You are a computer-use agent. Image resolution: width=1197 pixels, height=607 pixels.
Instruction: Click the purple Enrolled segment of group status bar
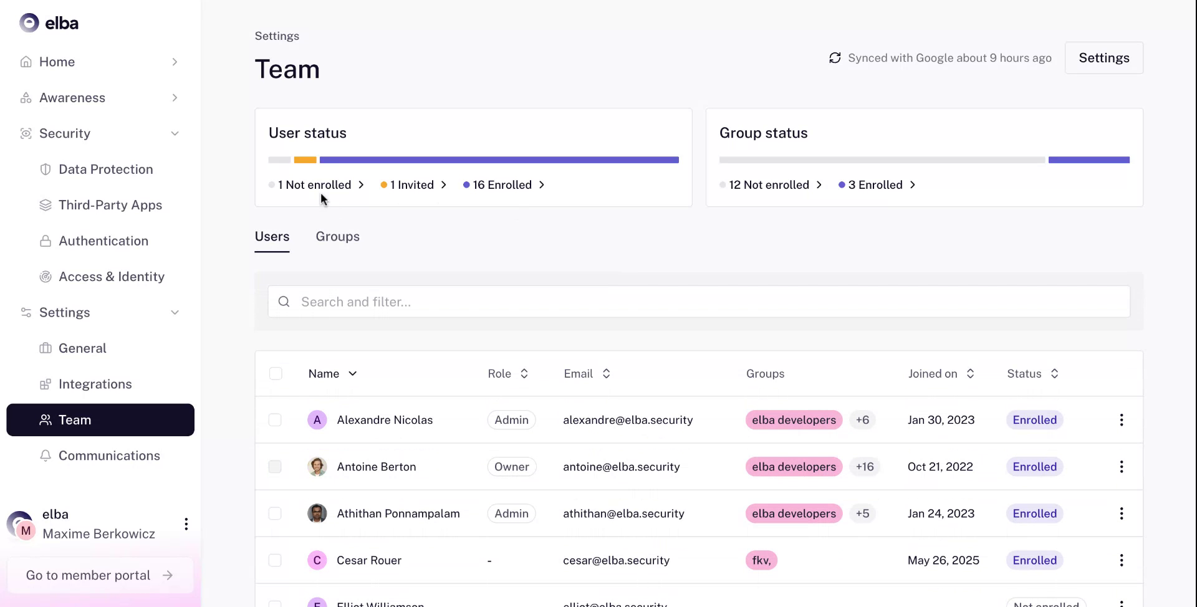click(x=1089, y=160)
